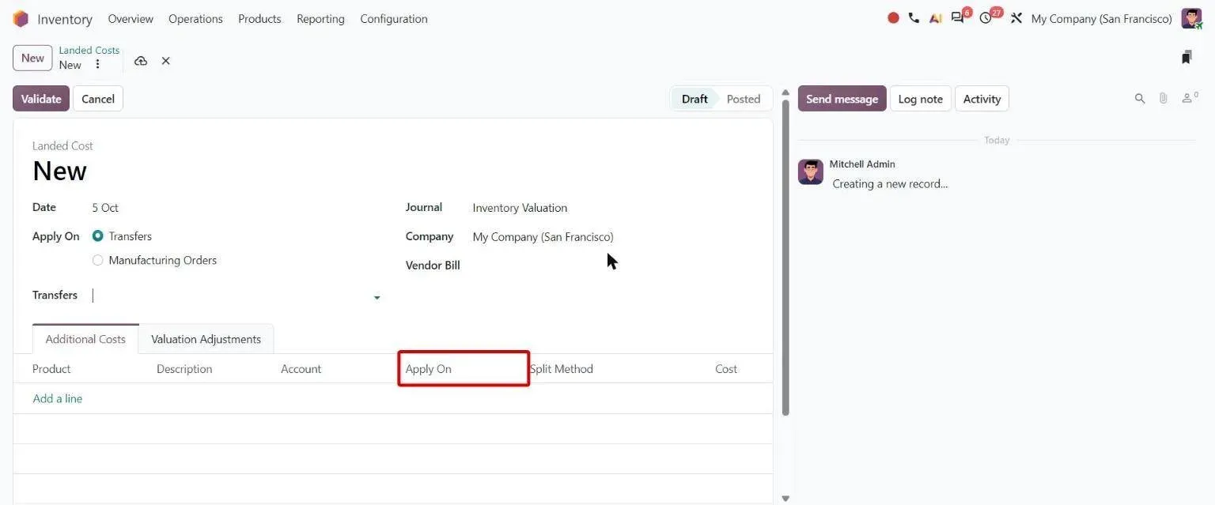Click the Odoo Inventory app logo icon
Viewport: 1215px width, 505px height.
(21, 18)
